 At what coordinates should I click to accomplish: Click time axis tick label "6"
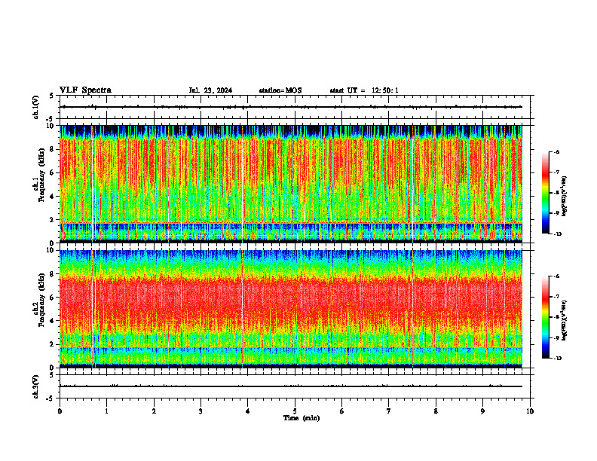(342, 411)
